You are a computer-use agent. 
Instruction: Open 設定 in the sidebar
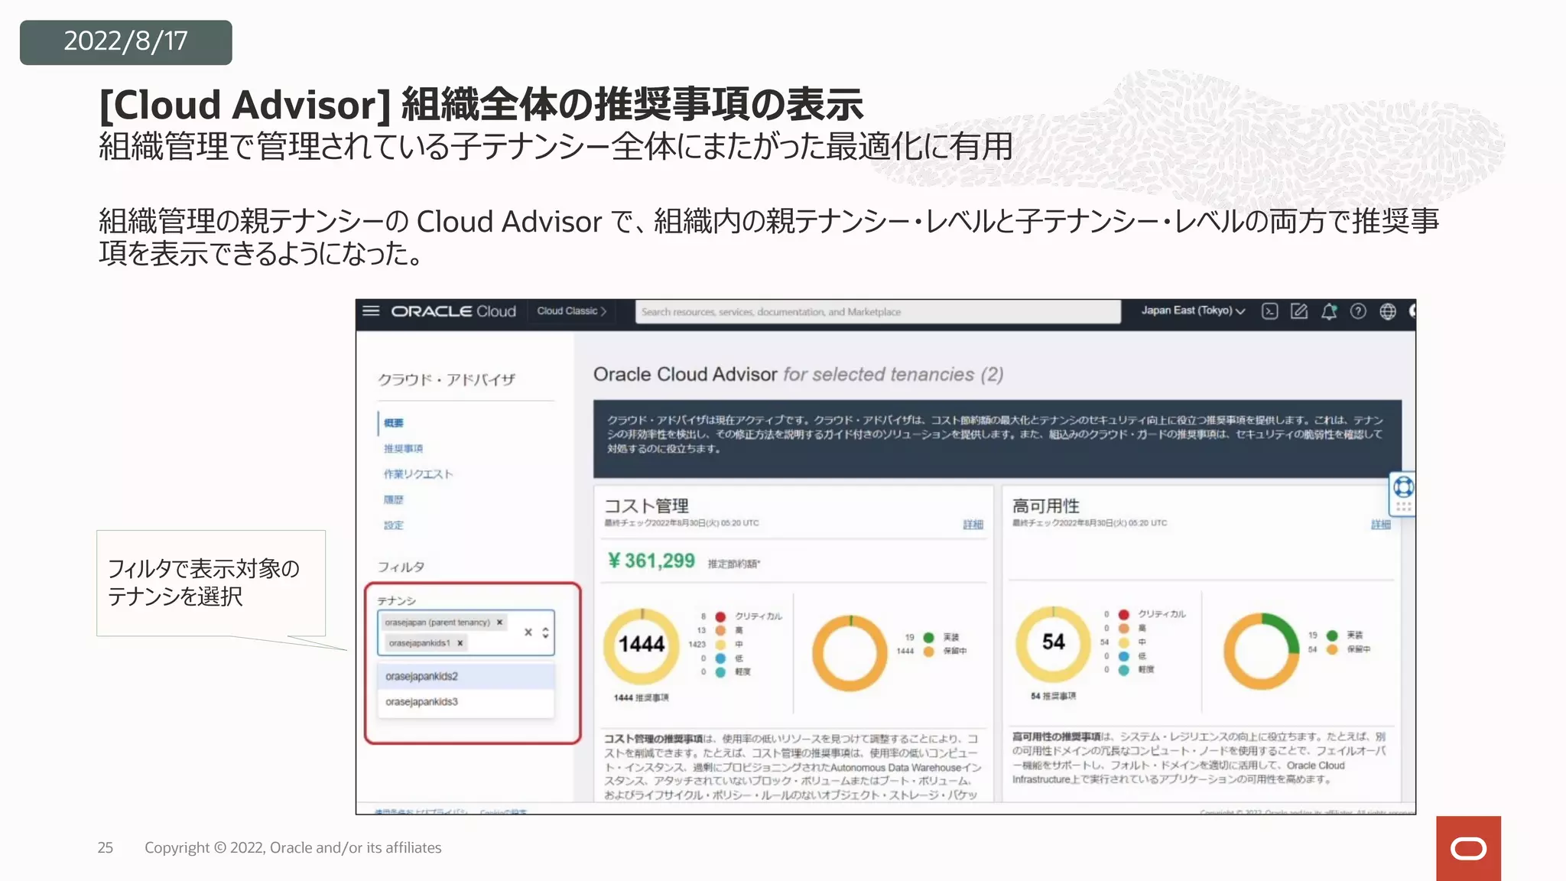tap(394, 525)
